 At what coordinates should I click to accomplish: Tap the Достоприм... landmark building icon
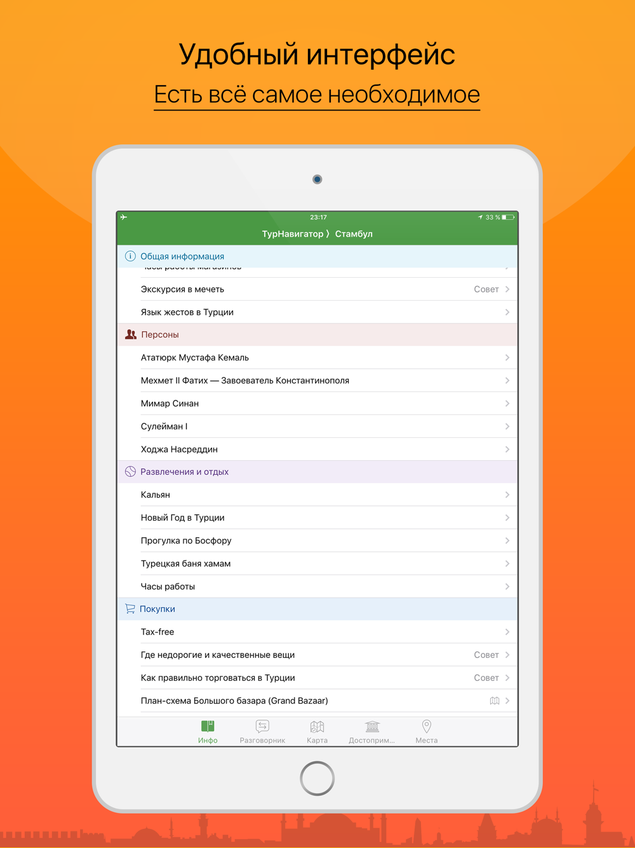(372, 727)
